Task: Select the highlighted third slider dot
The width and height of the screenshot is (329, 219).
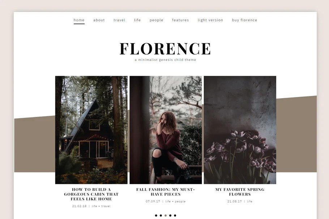Action: (166, 215)
